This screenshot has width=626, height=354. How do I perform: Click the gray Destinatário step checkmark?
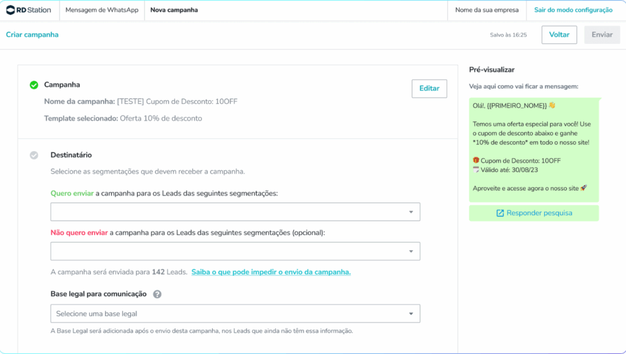click(x=34, y=155)
